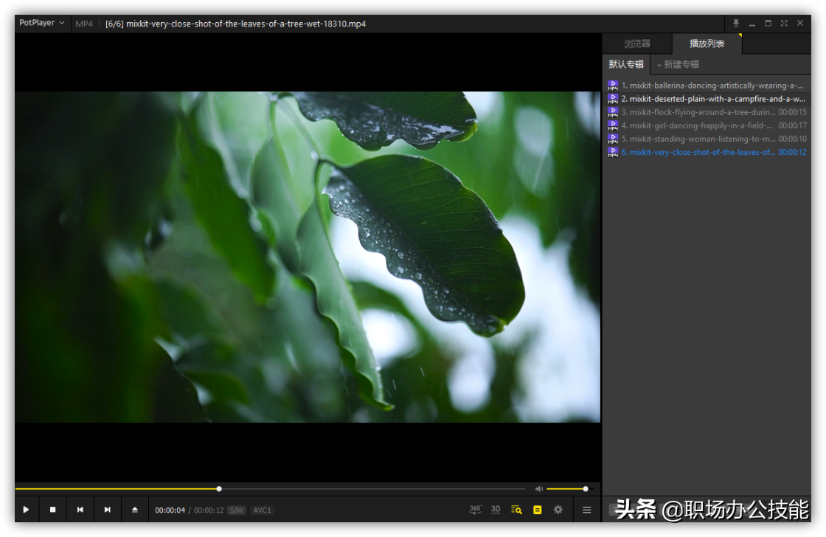
Task: Seek to later point on progress bar
Action: tap(373, 488)
